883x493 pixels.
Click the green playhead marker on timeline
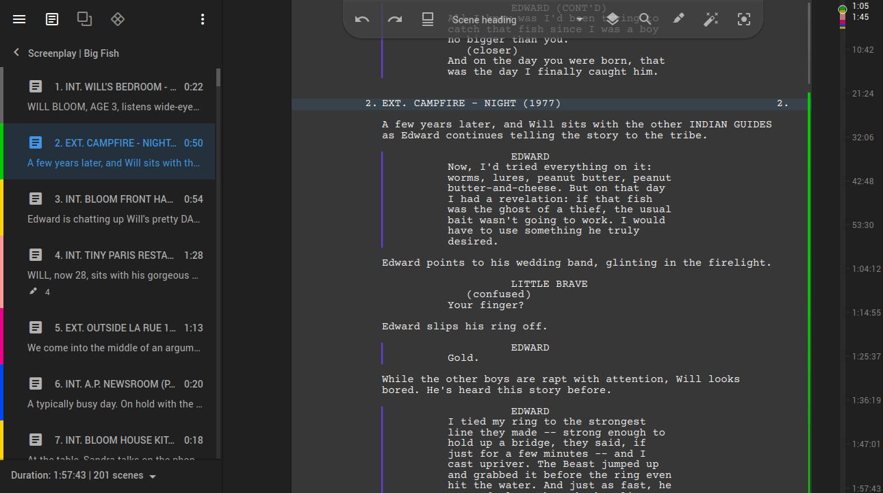coord(843,9)
